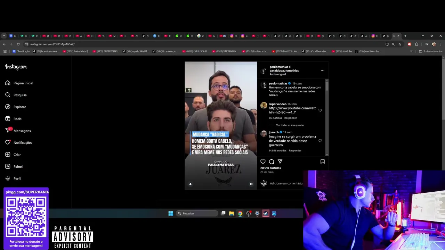The width and height of the screenshot is (445, 250).
Task: Open the Painel dashboard
Action: coord(14,166)
